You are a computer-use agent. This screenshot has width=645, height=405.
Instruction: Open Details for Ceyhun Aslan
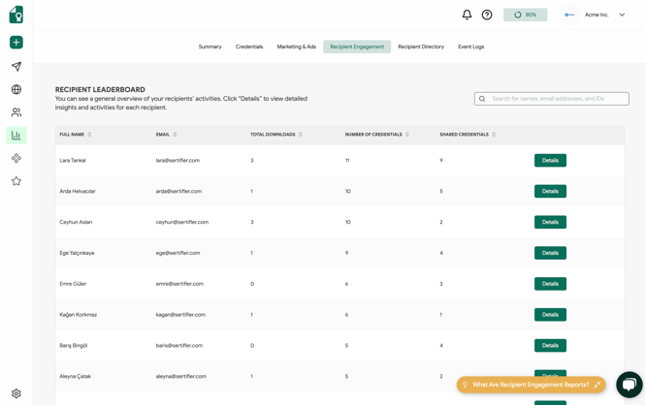(x=550, y=222)
